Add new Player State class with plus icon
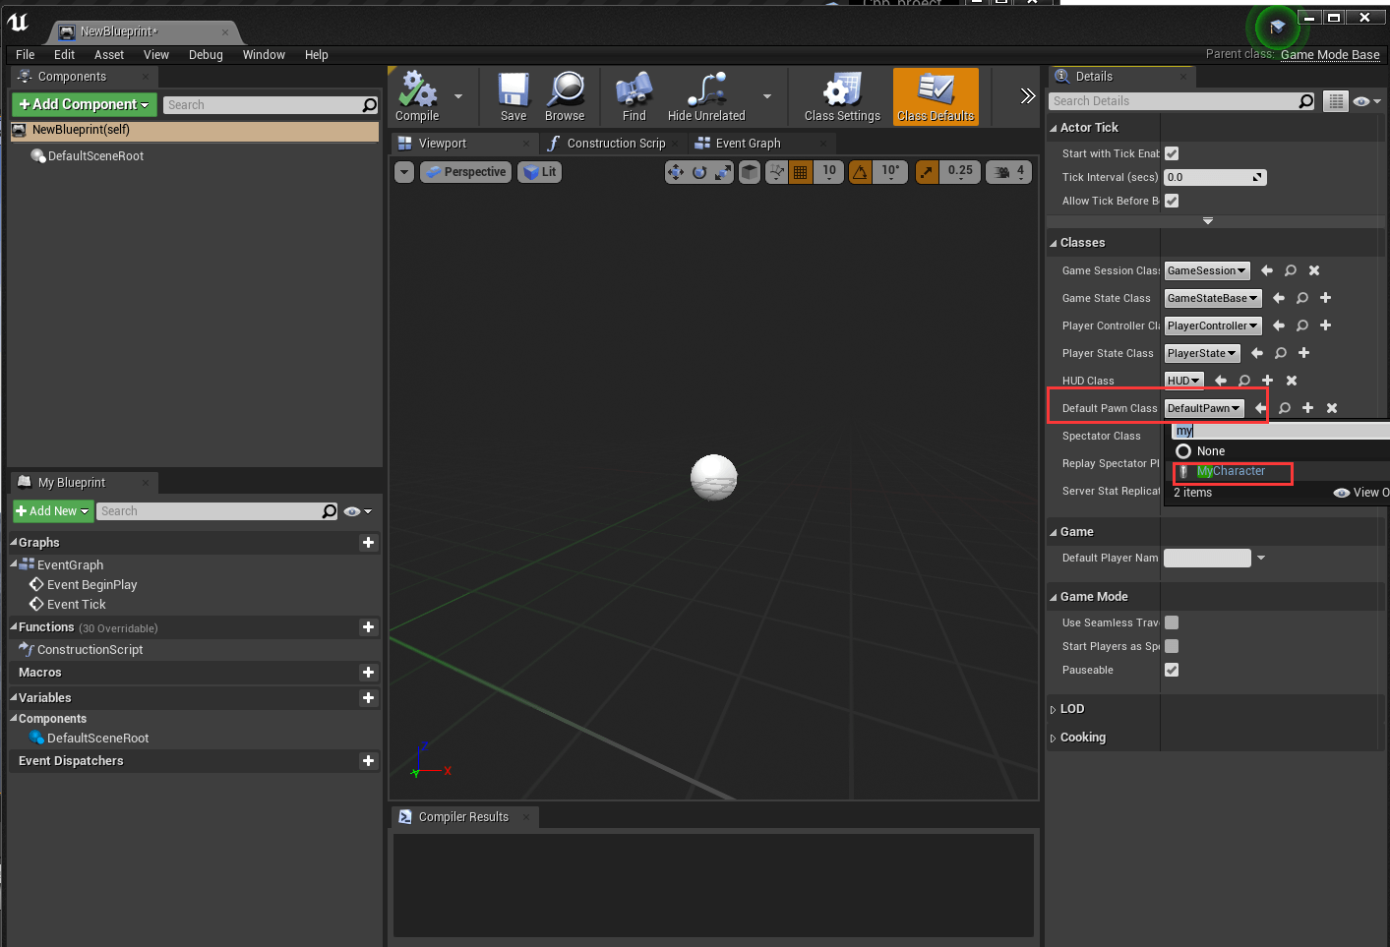The height and width of the screenshot is (947, 1390). (x=1304, y=353)
